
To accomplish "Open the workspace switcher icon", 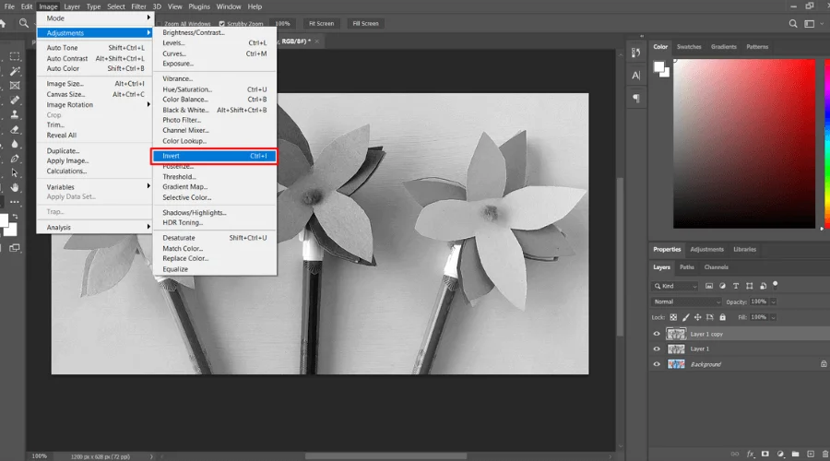I will click(x=810, y=23).
